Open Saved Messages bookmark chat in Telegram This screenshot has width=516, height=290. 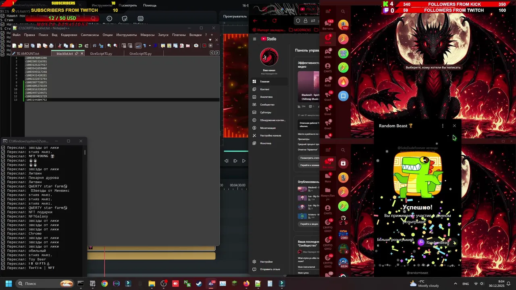[343, 96]
